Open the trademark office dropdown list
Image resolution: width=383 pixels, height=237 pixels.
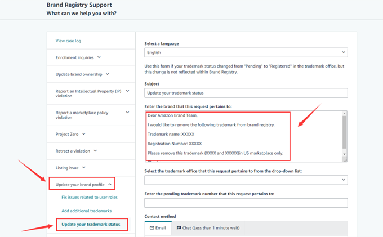(246, 180)
